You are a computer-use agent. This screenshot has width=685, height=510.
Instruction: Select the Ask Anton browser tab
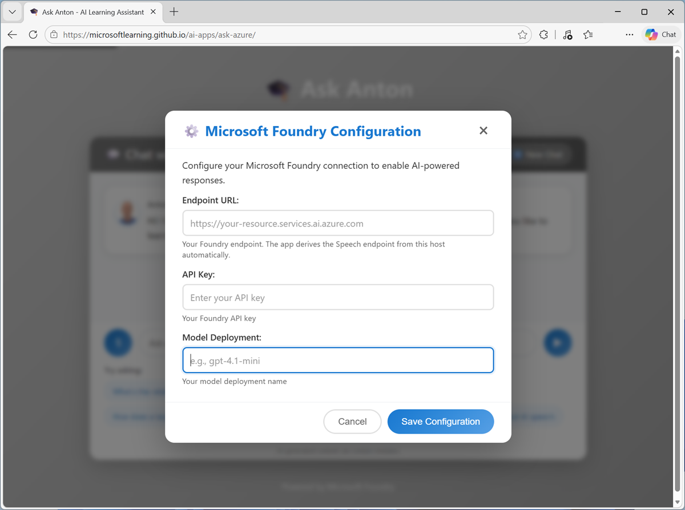(91, 12)
